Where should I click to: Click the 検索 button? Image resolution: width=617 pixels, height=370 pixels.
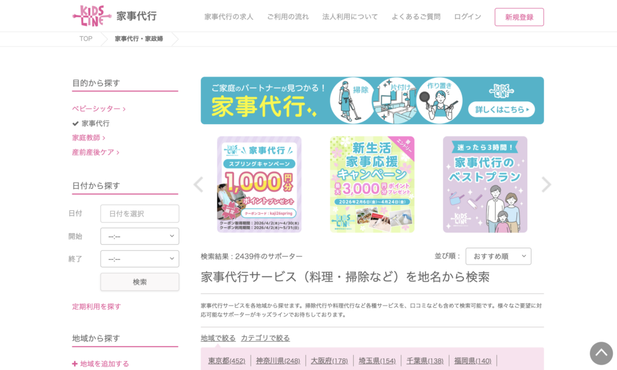140,282
